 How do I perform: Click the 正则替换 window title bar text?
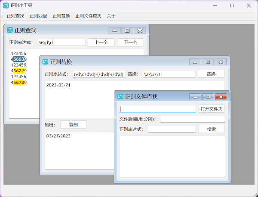point(61,62)
